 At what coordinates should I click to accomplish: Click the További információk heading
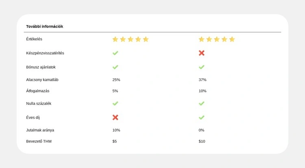[44, 26]
